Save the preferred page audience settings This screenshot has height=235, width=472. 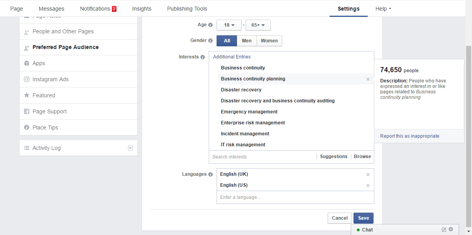tap(363, 218)
